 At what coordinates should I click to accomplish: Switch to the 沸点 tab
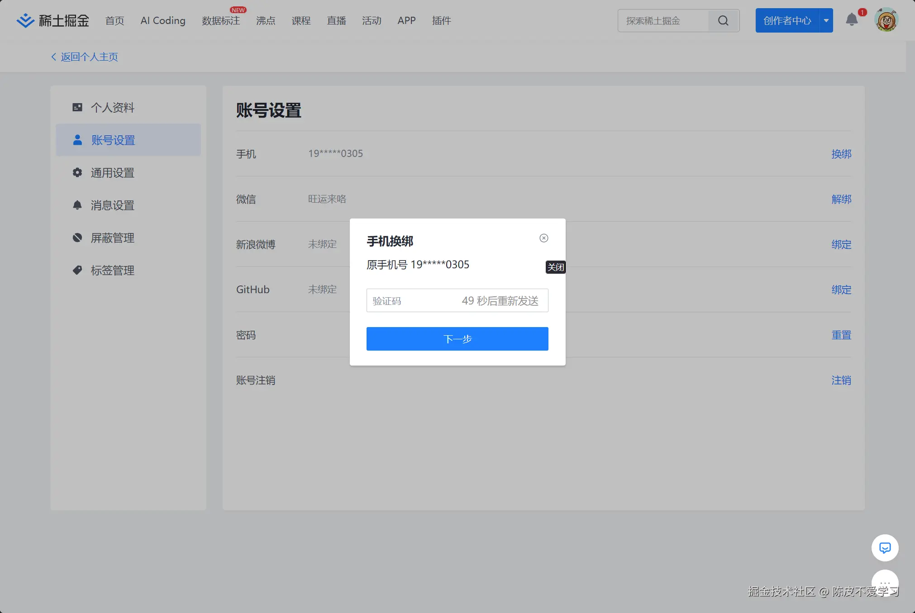tap(265, 20)
